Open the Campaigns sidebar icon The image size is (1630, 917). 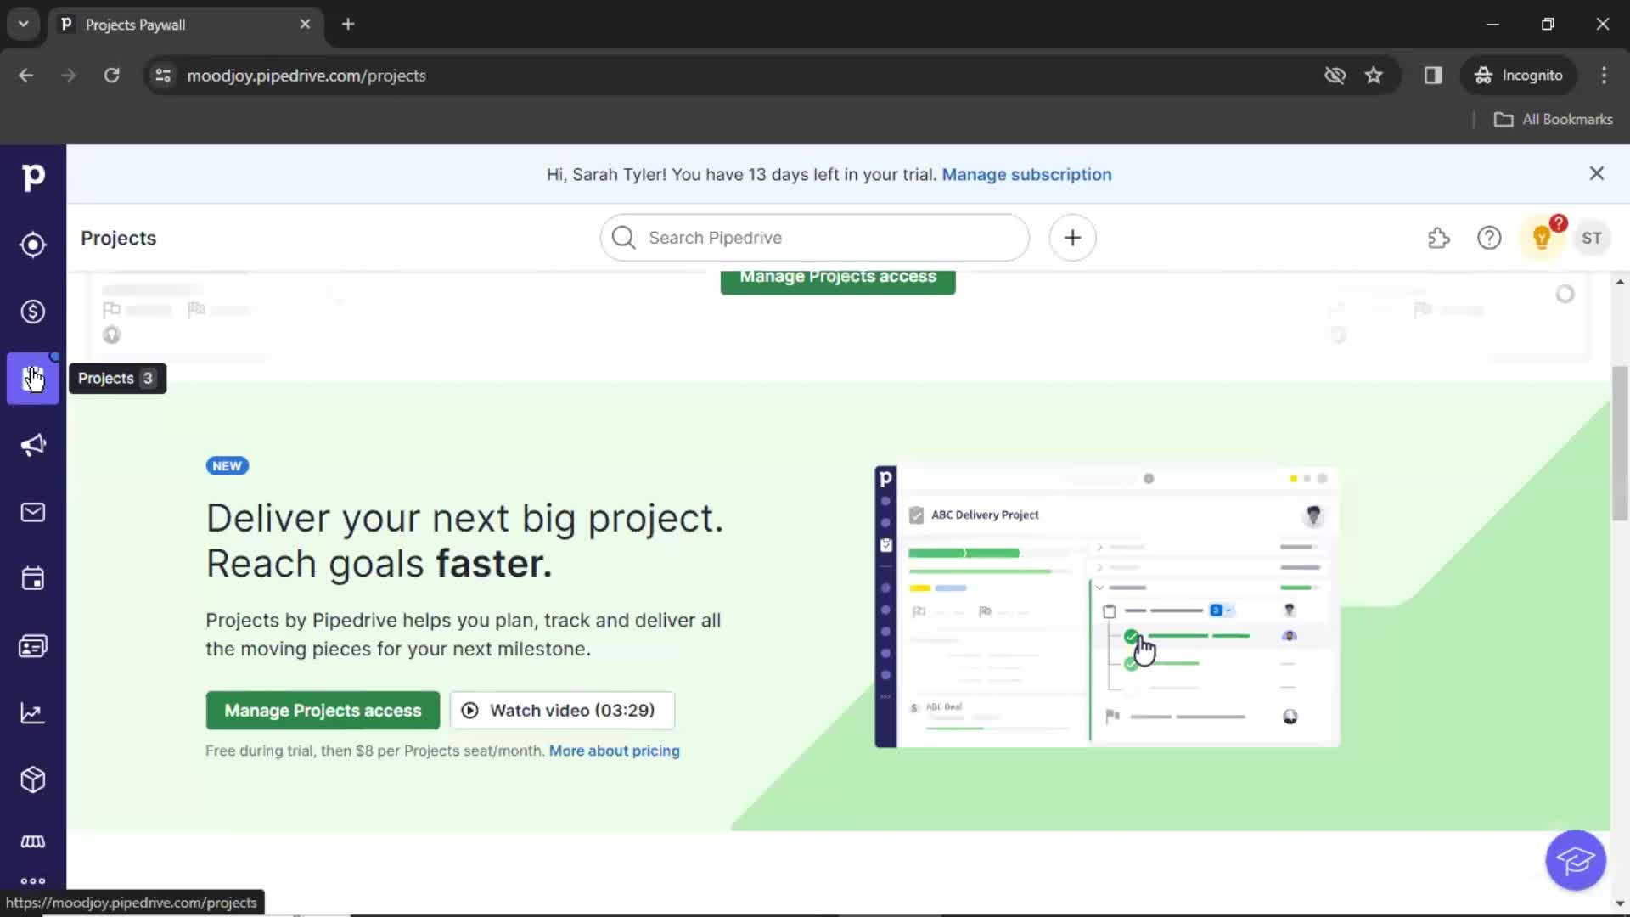(x=32, y=445)
